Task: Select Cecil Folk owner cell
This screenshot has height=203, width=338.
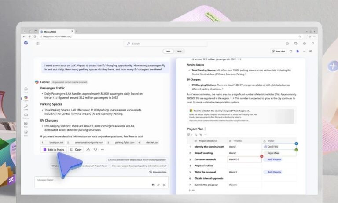Action: click(x=279, y=147)
